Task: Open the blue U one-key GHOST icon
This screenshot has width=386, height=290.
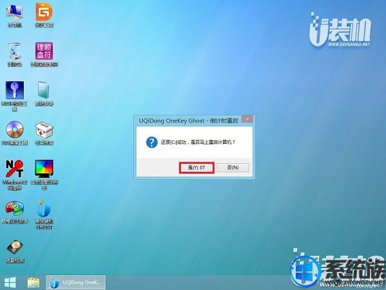Action: tap(44, 214)
